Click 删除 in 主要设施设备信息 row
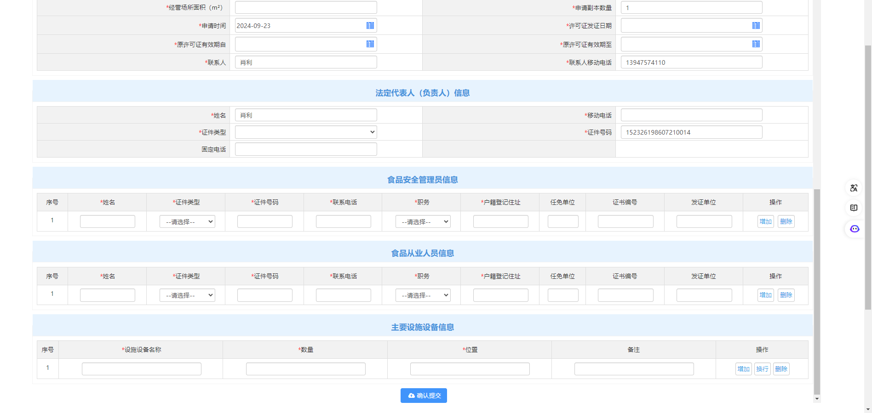Image resolution: width=872 pixels, height=413 pixels. pos(781,369)
